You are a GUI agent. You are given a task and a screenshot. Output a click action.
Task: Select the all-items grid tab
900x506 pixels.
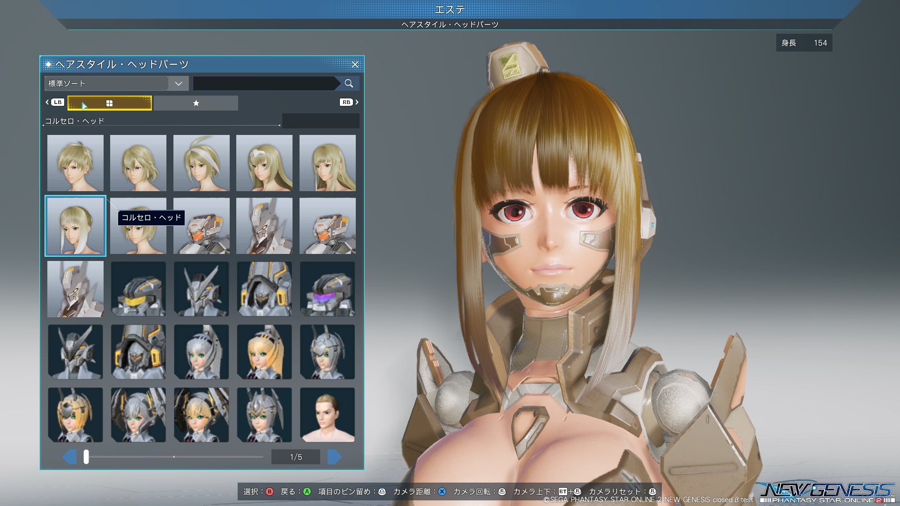110,103
